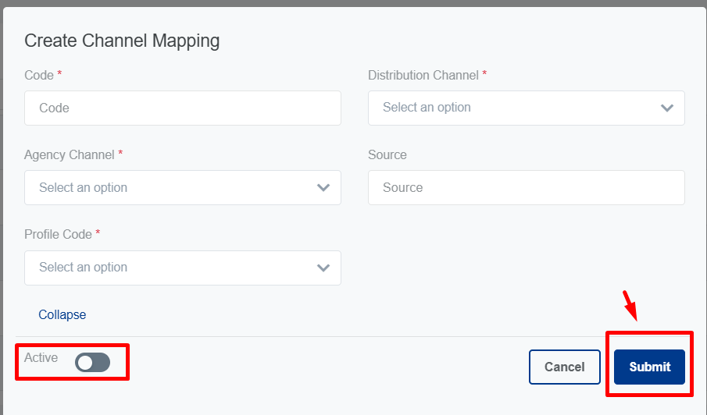707x415 pixels.
Task: Click the Agency Channel chevron arrow
Action: click(x=323, y=188)
